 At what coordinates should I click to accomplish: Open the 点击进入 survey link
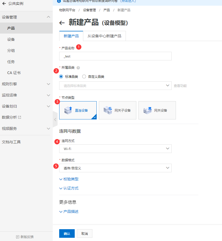pyautogui.click(x=128, y=2)
